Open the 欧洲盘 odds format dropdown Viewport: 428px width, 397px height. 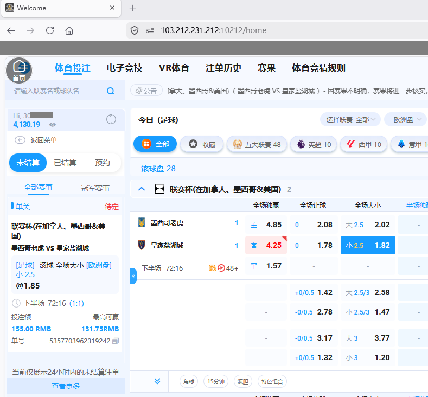(407, 119)
